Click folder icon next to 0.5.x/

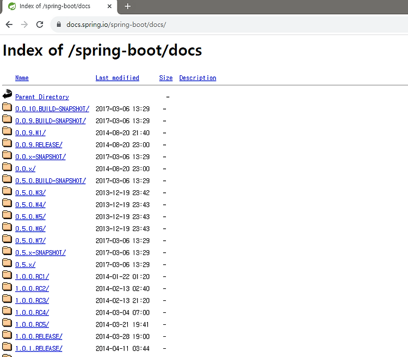tap(7, 263)
